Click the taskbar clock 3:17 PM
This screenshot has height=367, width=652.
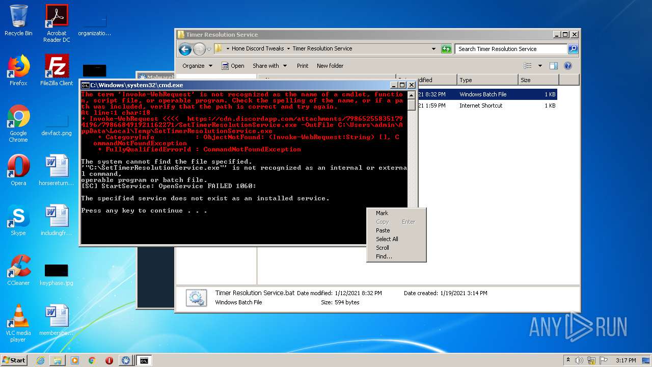pos(626,360)
